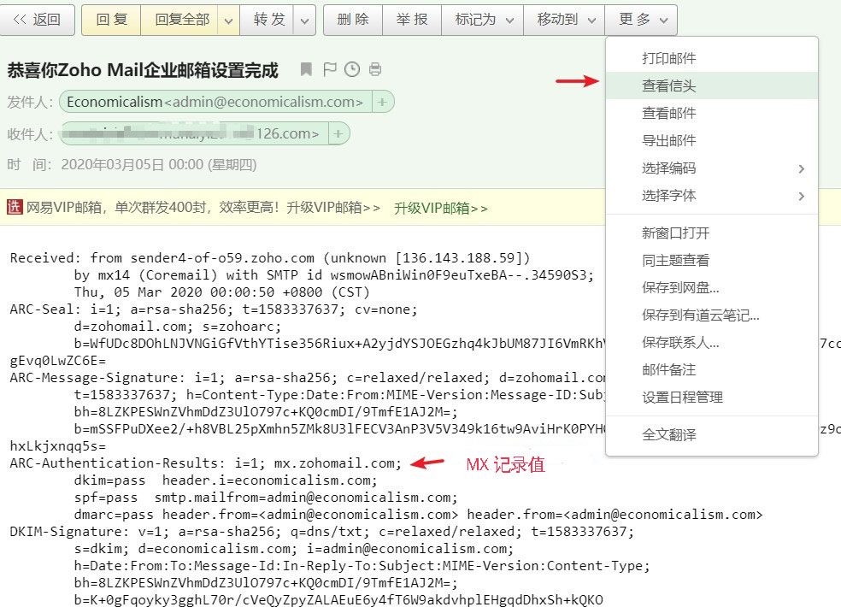Select 导出邮件 in the menu

click(712, 140)
